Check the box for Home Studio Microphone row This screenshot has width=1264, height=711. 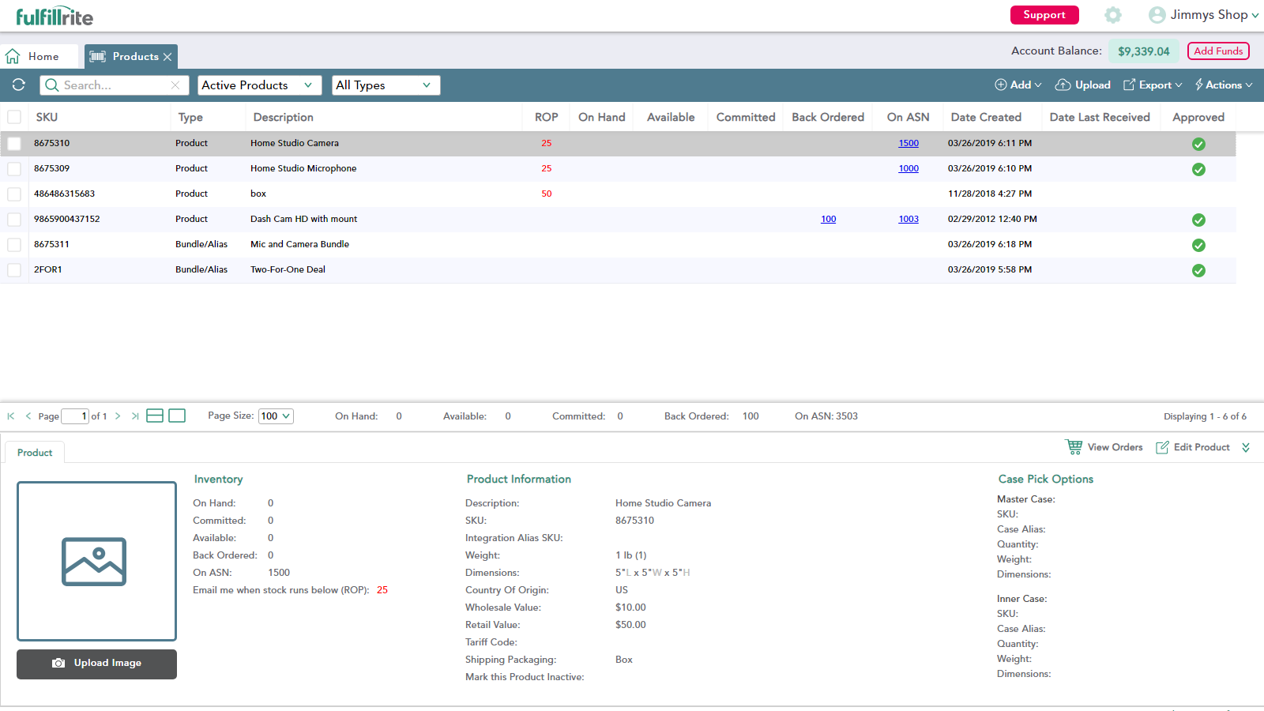tap(14, 169)
